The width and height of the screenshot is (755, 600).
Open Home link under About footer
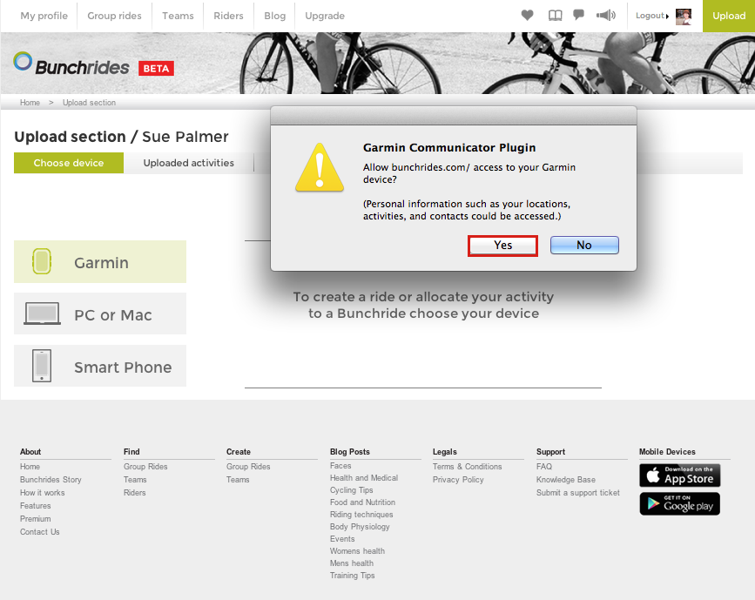tap(30, 467)
